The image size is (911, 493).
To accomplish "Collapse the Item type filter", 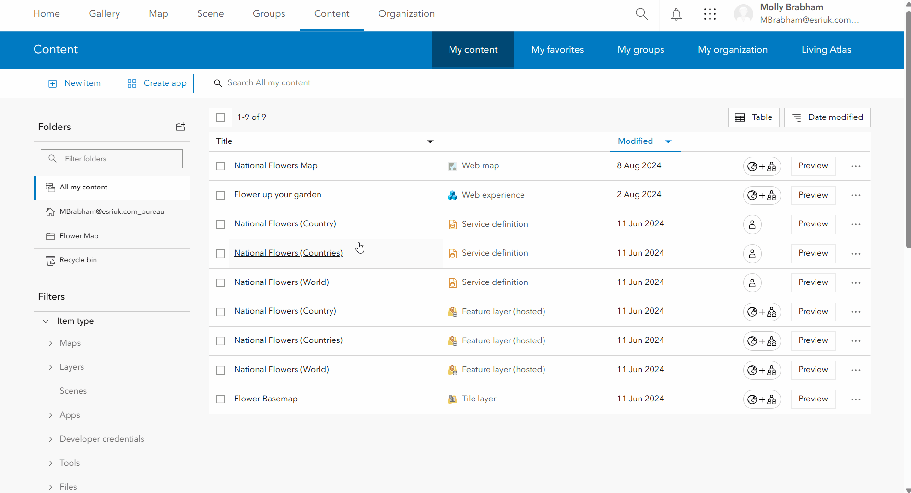I will (x=46, y=321).
